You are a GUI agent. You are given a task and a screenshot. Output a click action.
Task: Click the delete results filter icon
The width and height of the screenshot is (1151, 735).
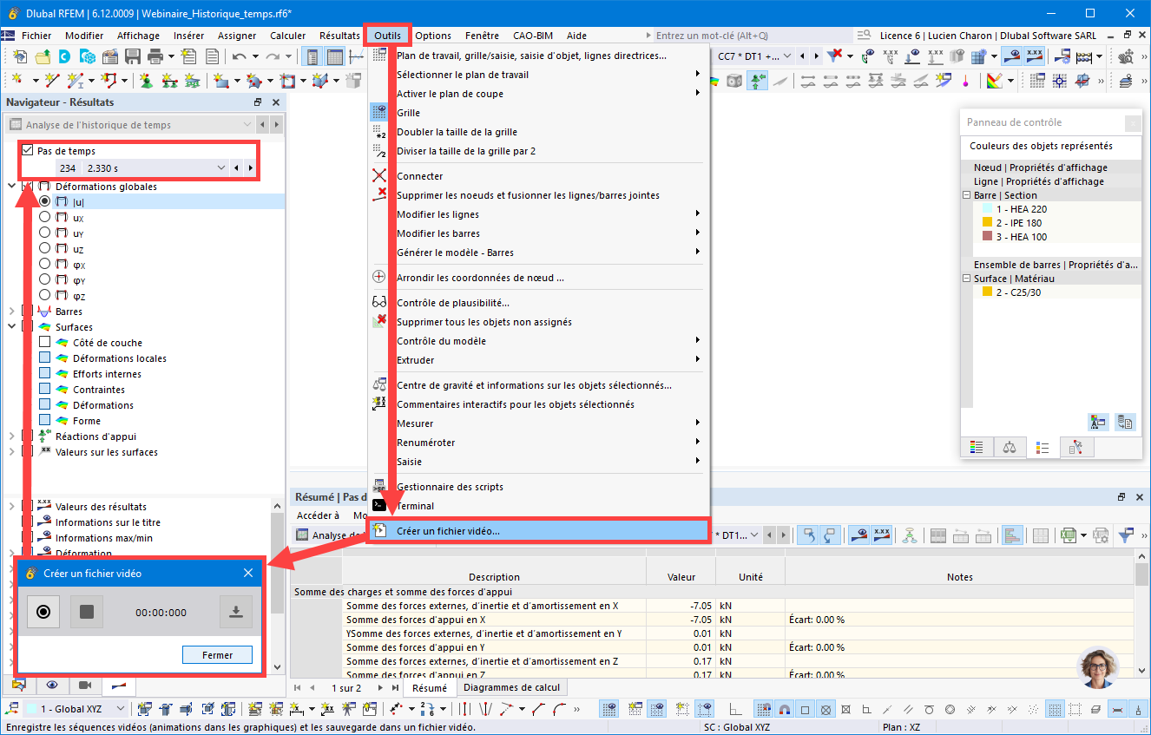(x=835, y=56)
